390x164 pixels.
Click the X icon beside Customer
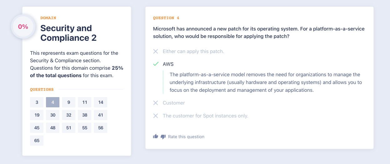[155, 103]
